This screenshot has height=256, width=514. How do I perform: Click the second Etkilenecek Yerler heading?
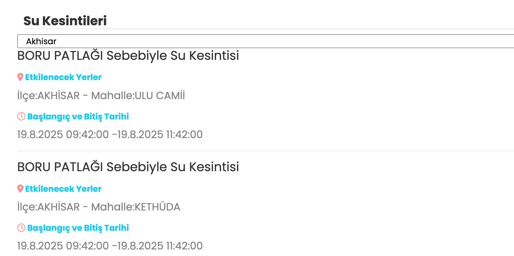[63, 189]
